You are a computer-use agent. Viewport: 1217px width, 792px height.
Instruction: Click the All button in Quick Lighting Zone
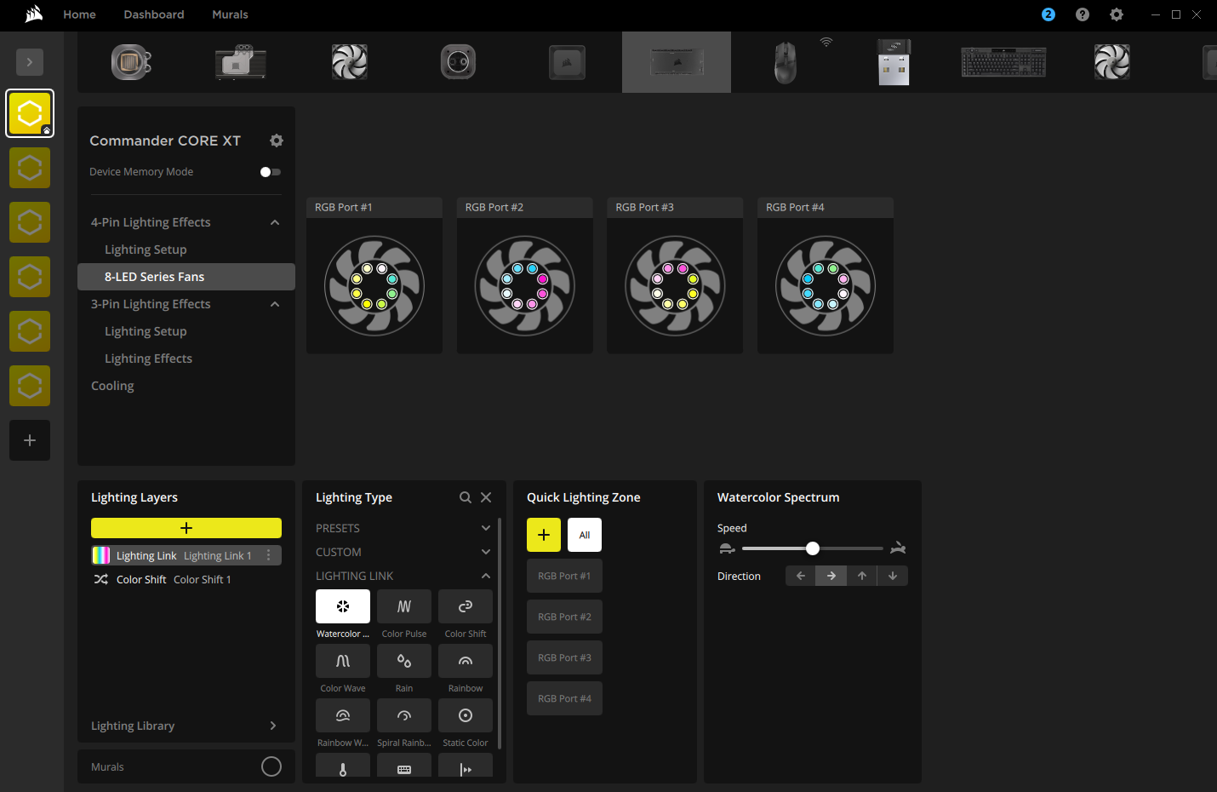(584, 534)
